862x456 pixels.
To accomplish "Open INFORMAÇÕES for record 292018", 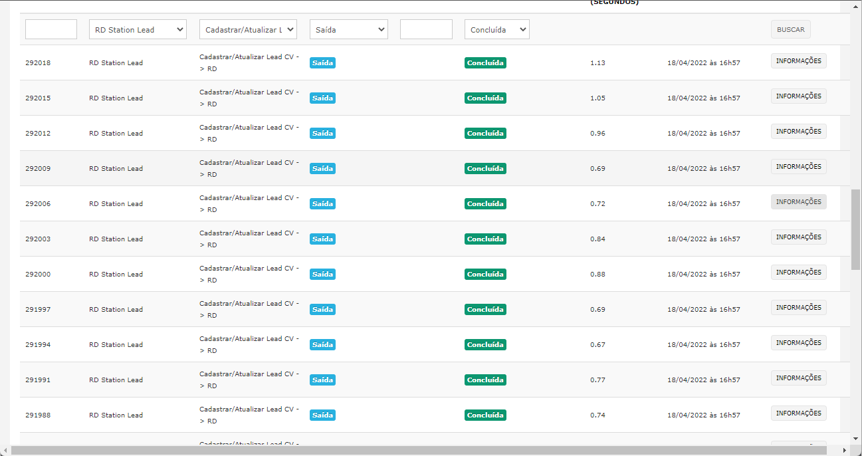I will [x=799, y=61].
